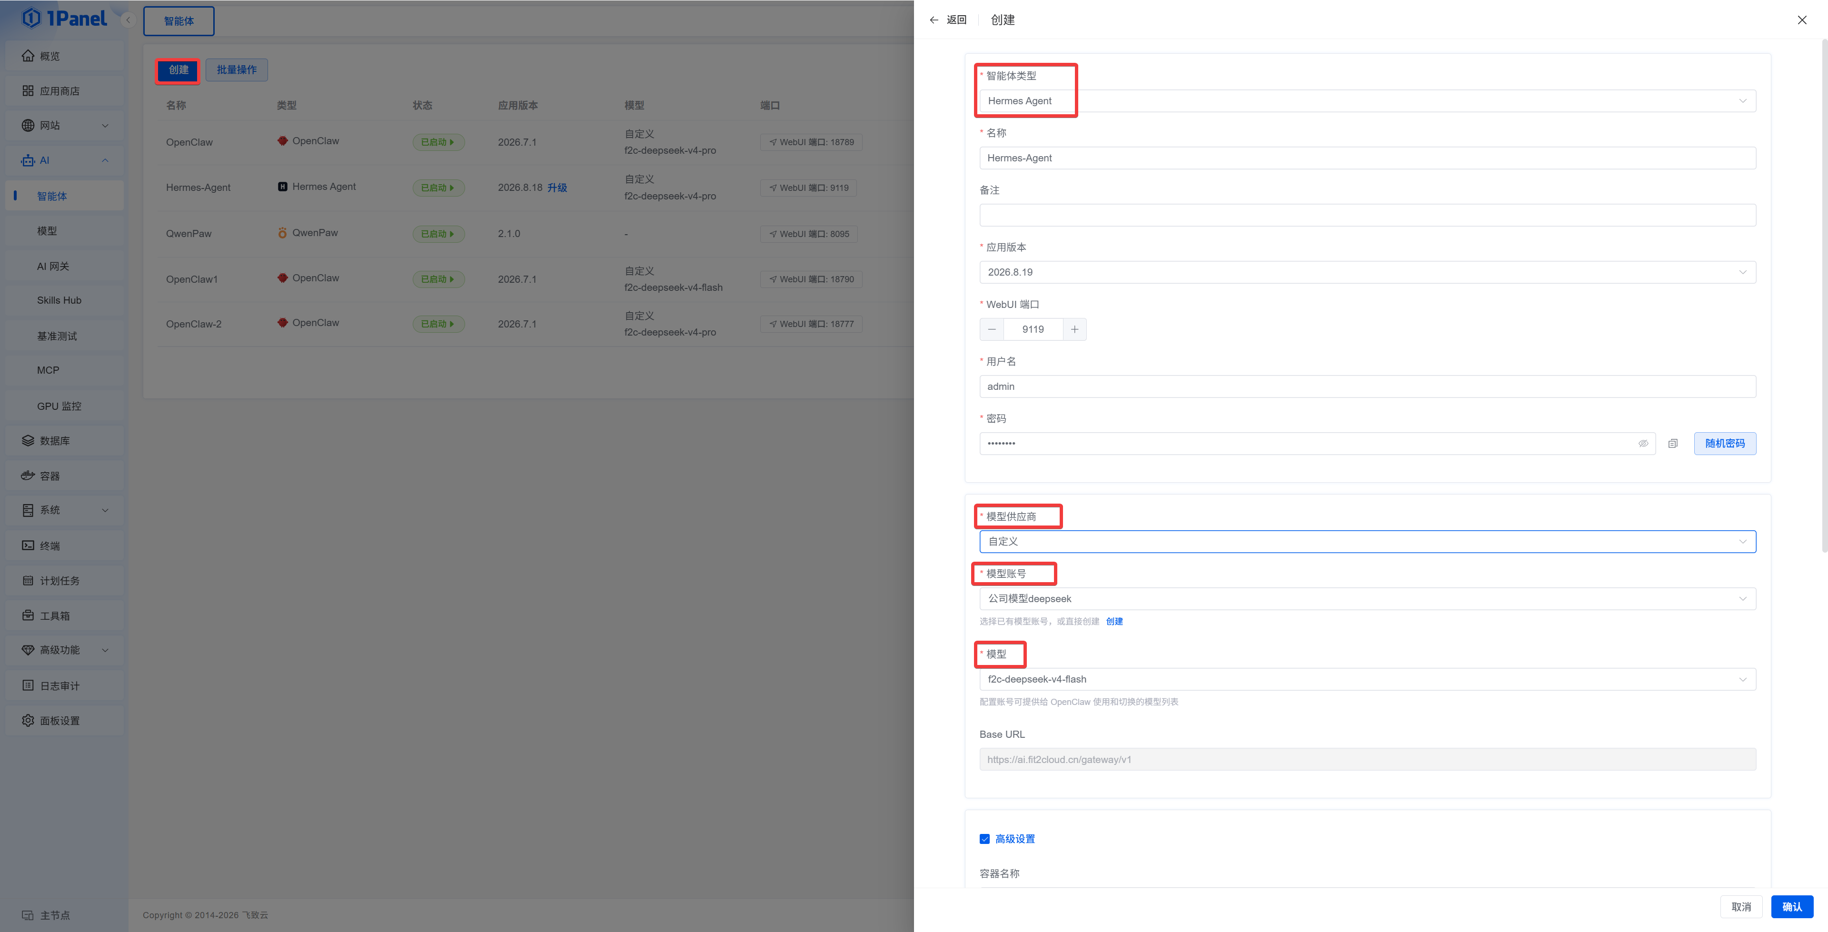Collapse the AI menu section

(x=64, y=160)
